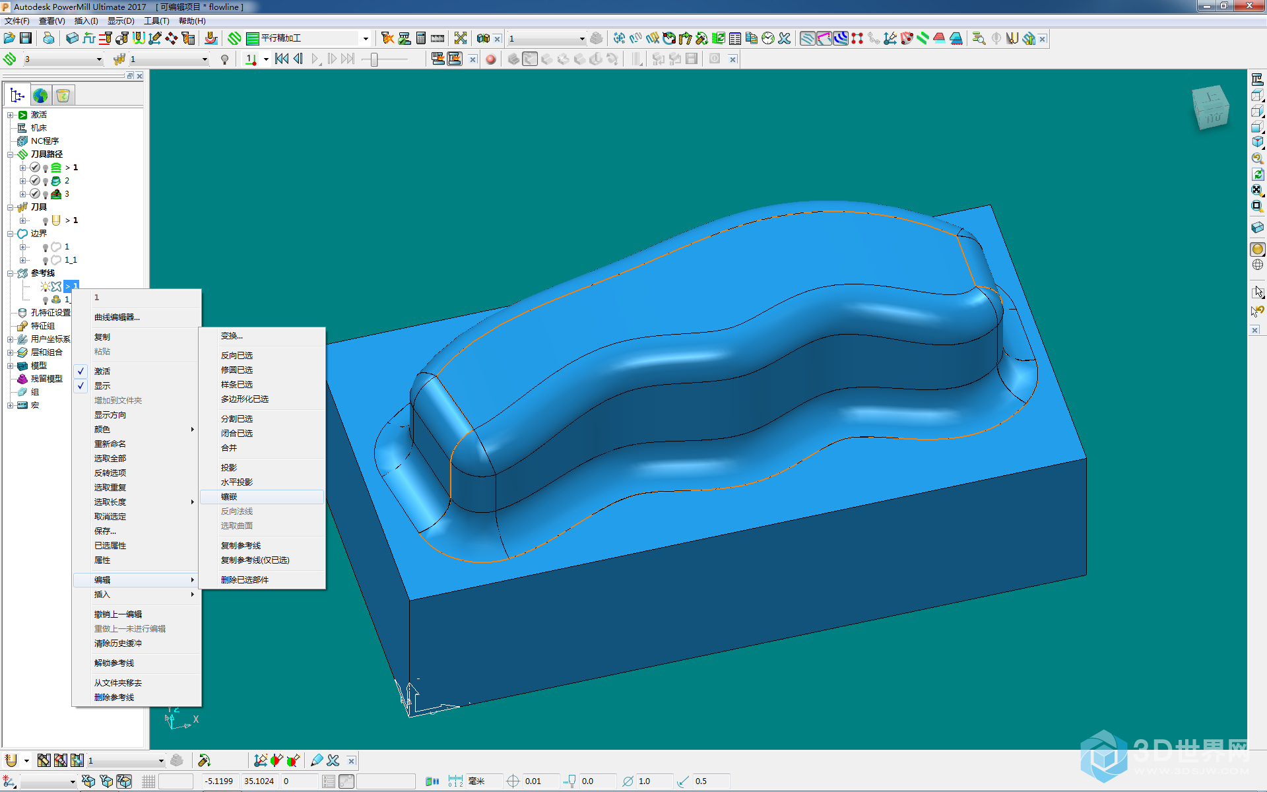Screen dimensions: 1267x792
Task: Open the block definition icon
Action: point(73,38)
